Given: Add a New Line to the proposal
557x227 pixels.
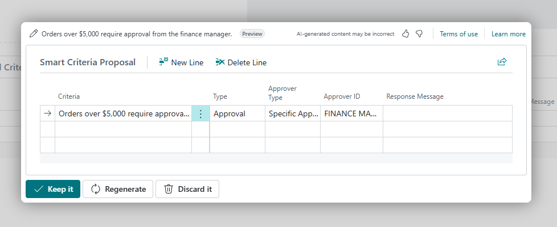Looking at the screenshot, I should point(181,62).
